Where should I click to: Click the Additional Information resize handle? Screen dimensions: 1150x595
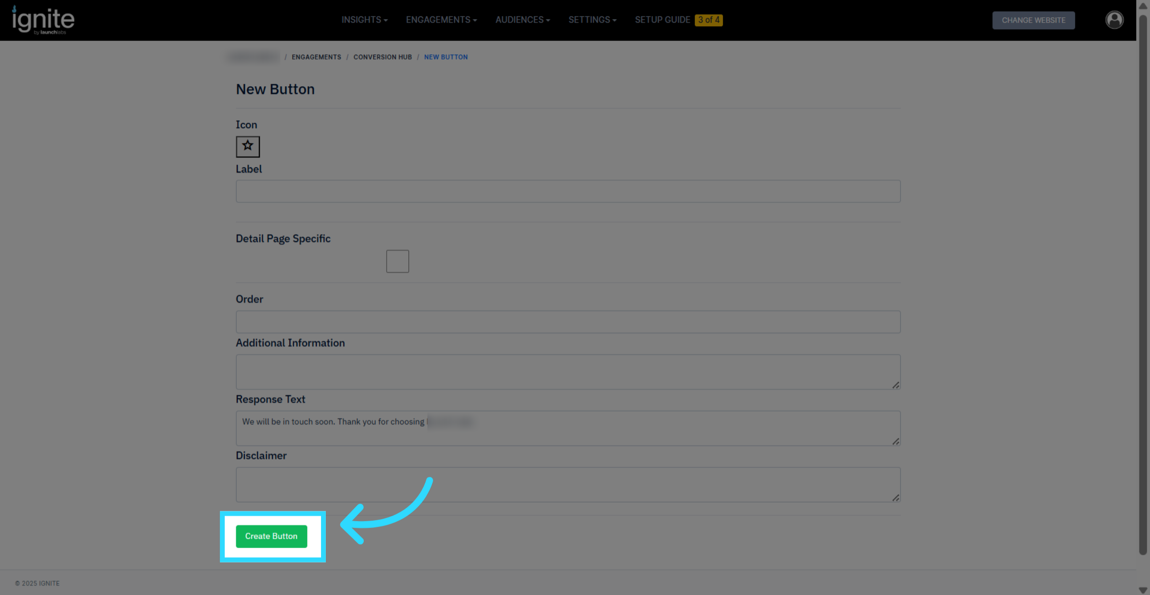895,385
